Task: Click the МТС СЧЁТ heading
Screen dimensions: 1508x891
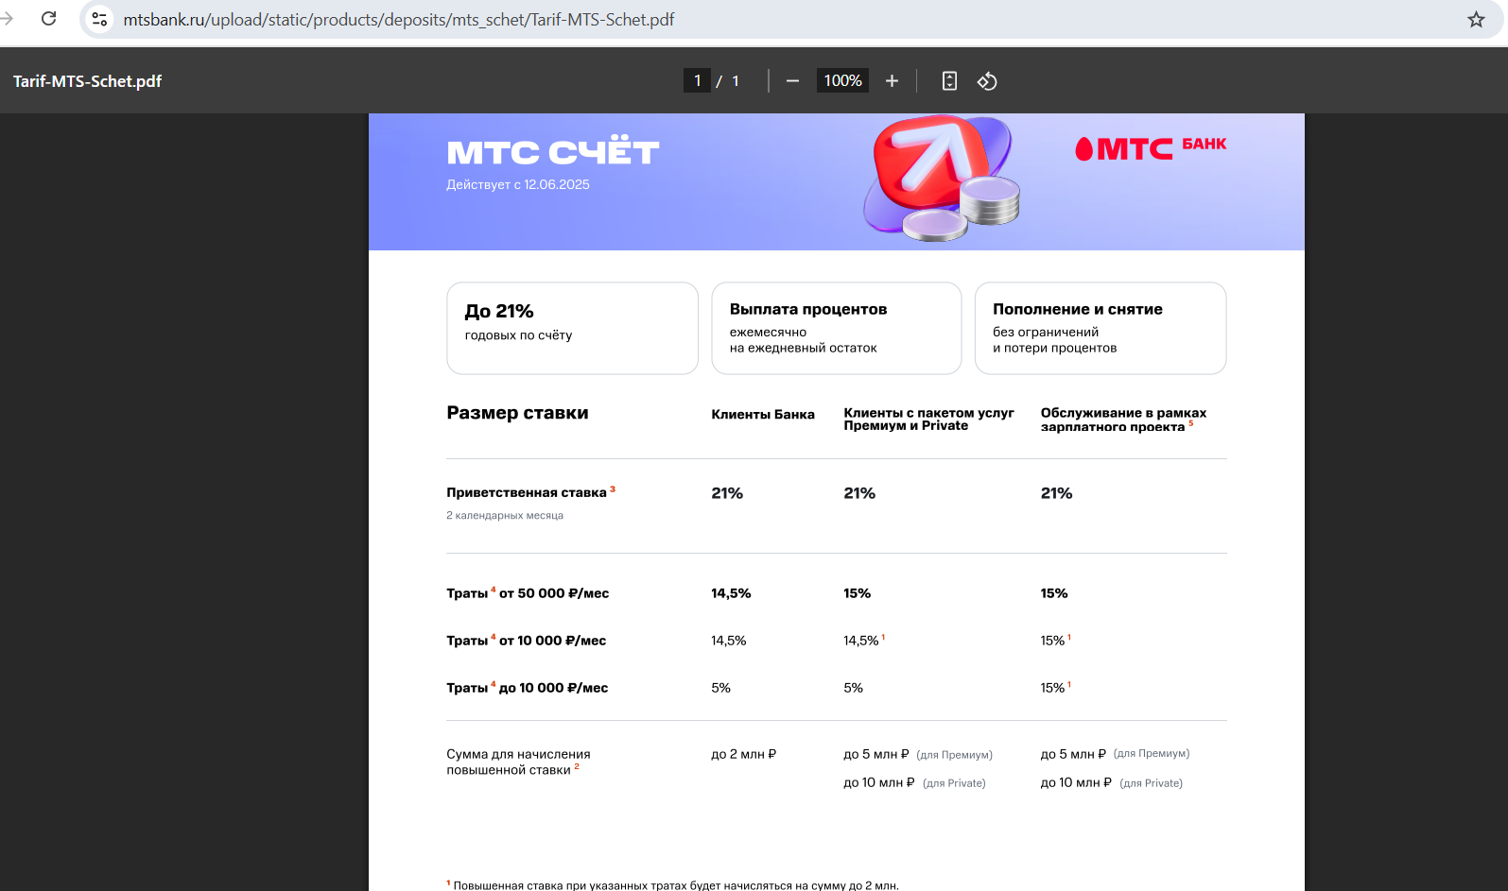Action: pos(553,152)
